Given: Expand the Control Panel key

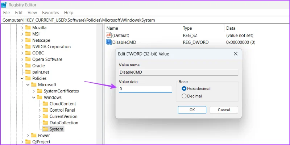Looking at the screenshot, I should pos(40,110).
